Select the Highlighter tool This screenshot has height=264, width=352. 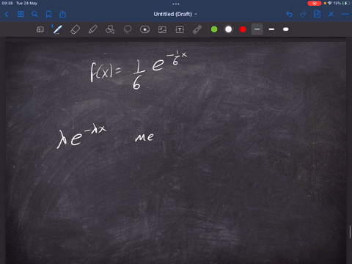(x=92, y=29)
